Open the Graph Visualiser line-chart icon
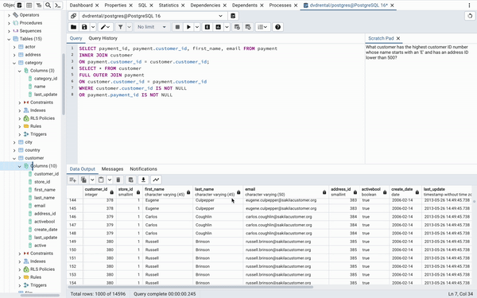This screenshot has height=298, width=477. pos(156,180)
